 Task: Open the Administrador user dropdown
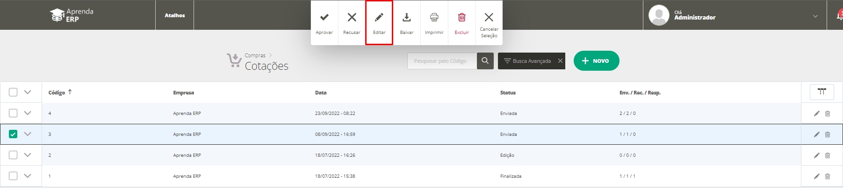(815, 16)
